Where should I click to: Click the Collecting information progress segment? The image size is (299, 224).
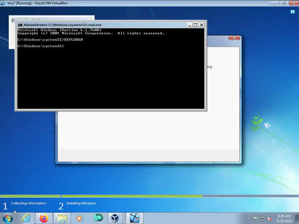30,196
